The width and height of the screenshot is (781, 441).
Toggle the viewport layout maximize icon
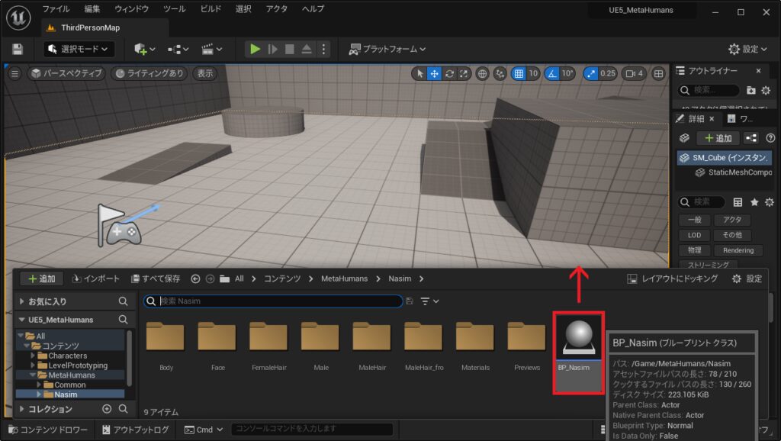[658, 74]
